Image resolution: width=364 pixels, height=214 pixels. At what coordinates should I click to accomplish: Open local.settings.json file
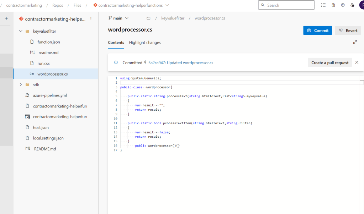pyautogui.click(x=48, y=138)
